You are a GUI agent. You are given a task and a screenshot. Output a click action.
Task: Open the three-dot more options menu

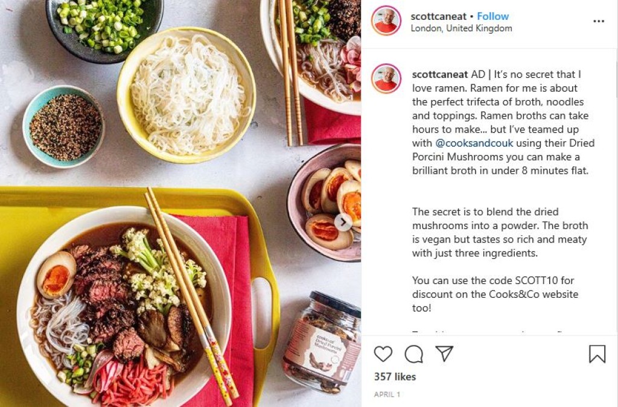click(x=599, y=21)
